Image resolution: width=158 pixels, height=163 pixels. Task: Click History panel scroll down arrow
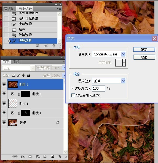59,41
